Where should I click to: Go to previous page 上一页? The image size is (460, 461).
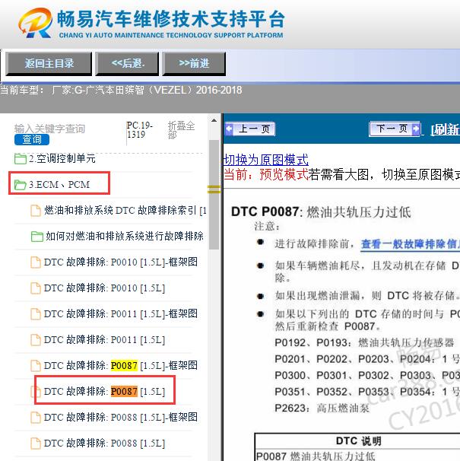[250, 129]
